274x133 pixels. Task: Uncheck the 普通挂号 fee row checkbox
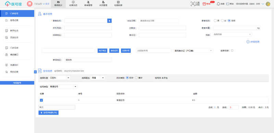(41, 100)
